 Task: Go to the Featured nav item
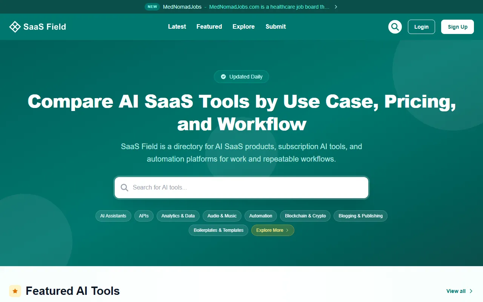(x=209, y=27)
